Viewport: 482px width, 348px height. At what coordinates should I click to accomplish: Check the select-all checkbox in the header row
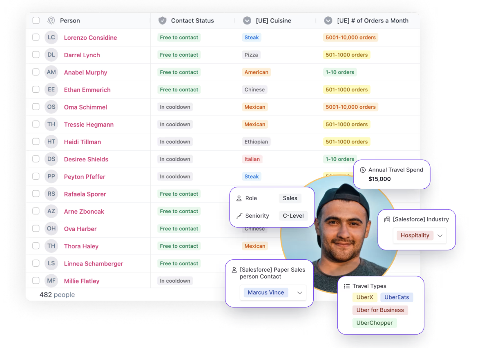click(x=36, y=20)
